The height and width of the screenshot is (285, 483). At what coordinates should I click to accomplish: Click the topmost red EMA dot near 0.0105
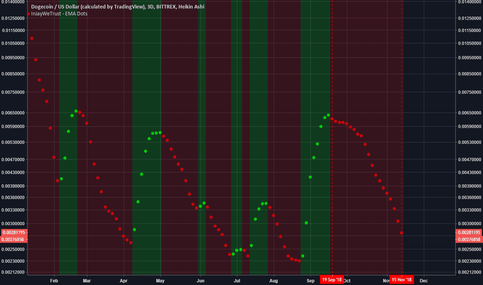(x=32, y=38)
